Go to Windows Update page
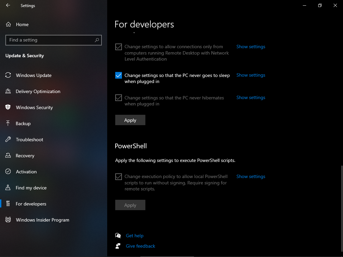 pyautogui.click(x=54, y=75)
